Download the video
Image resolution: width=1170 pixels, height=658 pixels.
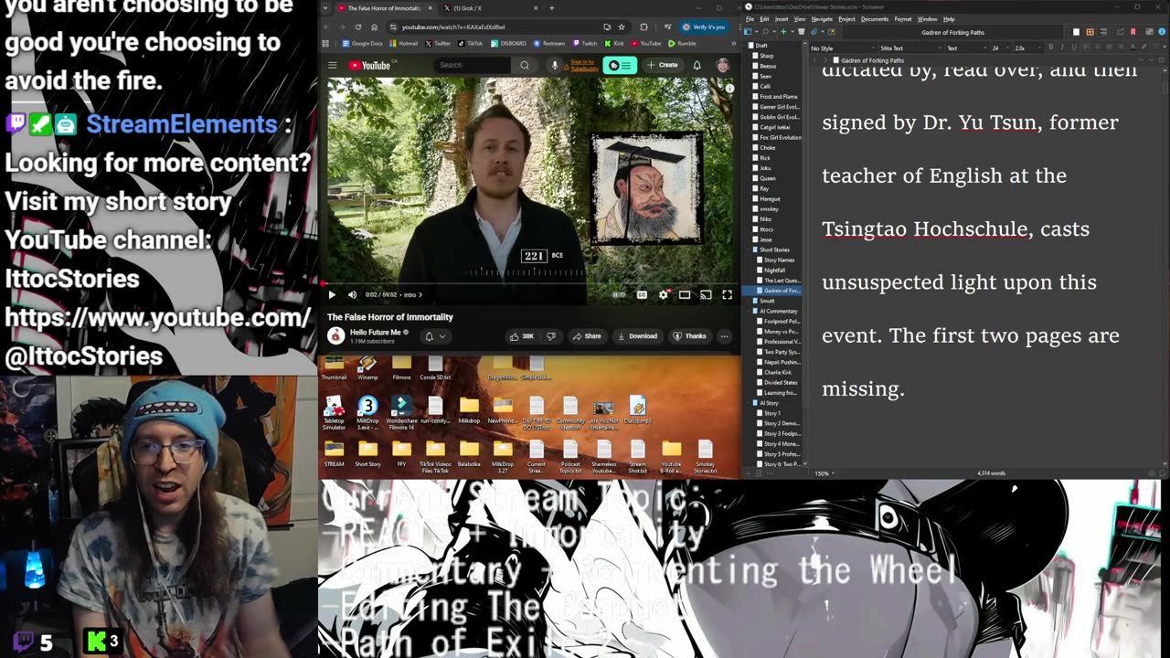637,336
